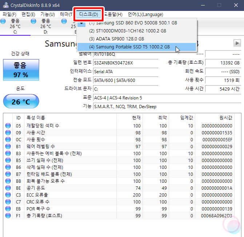The height and width of the screenshot is (237, 244).
Task: Open the 편집(E) menu
Action: [28, 15]
